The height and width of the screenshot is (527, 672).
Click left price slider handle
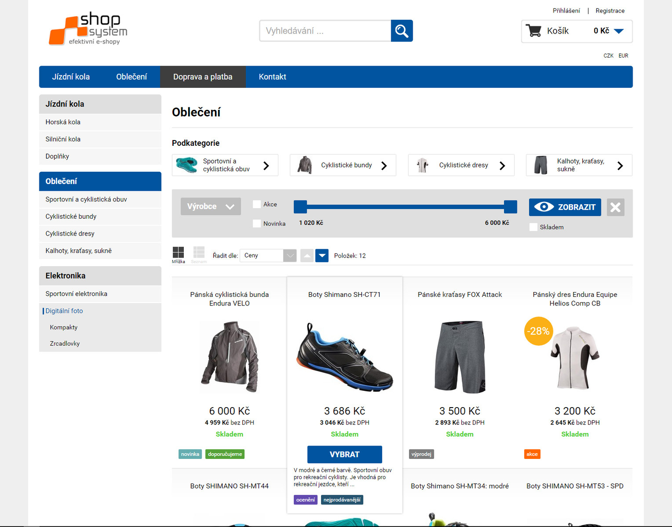tap(300, 207)
